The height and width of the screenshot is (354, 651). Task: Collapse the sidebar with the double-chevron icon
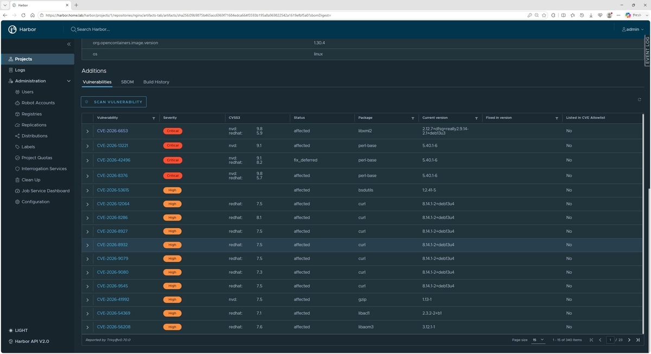point(69,44)
